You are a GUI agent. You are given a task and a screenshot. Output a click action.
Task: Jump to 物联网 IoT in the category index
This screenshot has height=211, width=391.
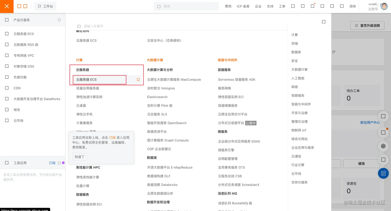299,130
